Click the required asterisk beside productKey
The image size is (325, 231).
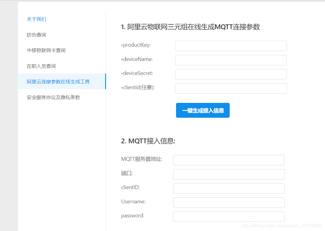121,45
